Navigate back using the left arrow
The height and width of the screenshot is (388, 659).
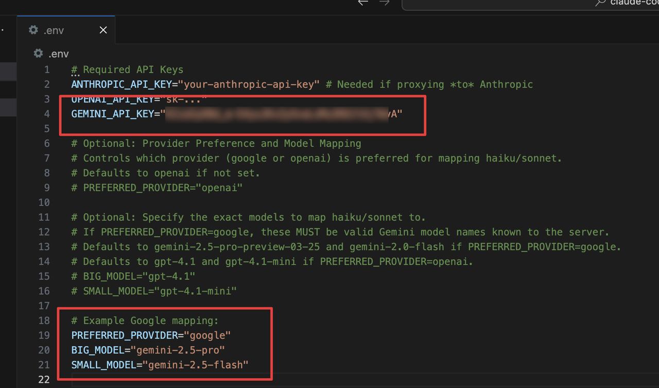362,3
